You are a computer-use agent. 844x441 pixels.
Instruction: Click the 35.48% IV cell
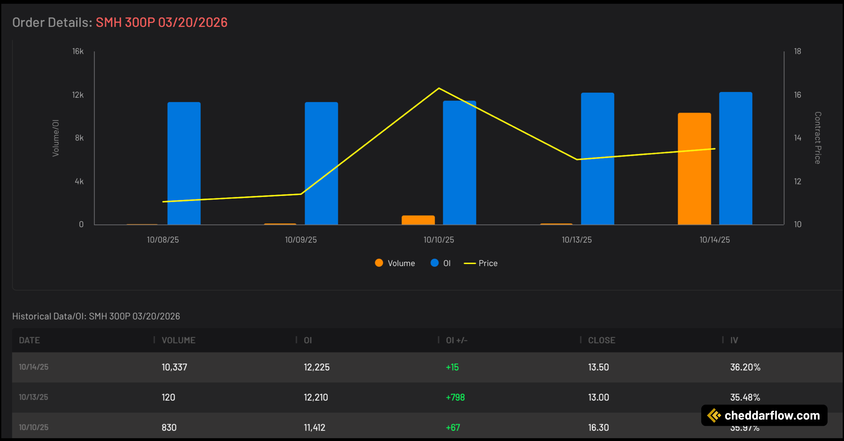[x=745, y=397]
